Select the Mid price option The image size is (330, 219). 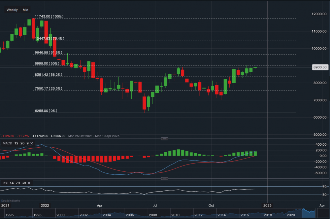25,10
